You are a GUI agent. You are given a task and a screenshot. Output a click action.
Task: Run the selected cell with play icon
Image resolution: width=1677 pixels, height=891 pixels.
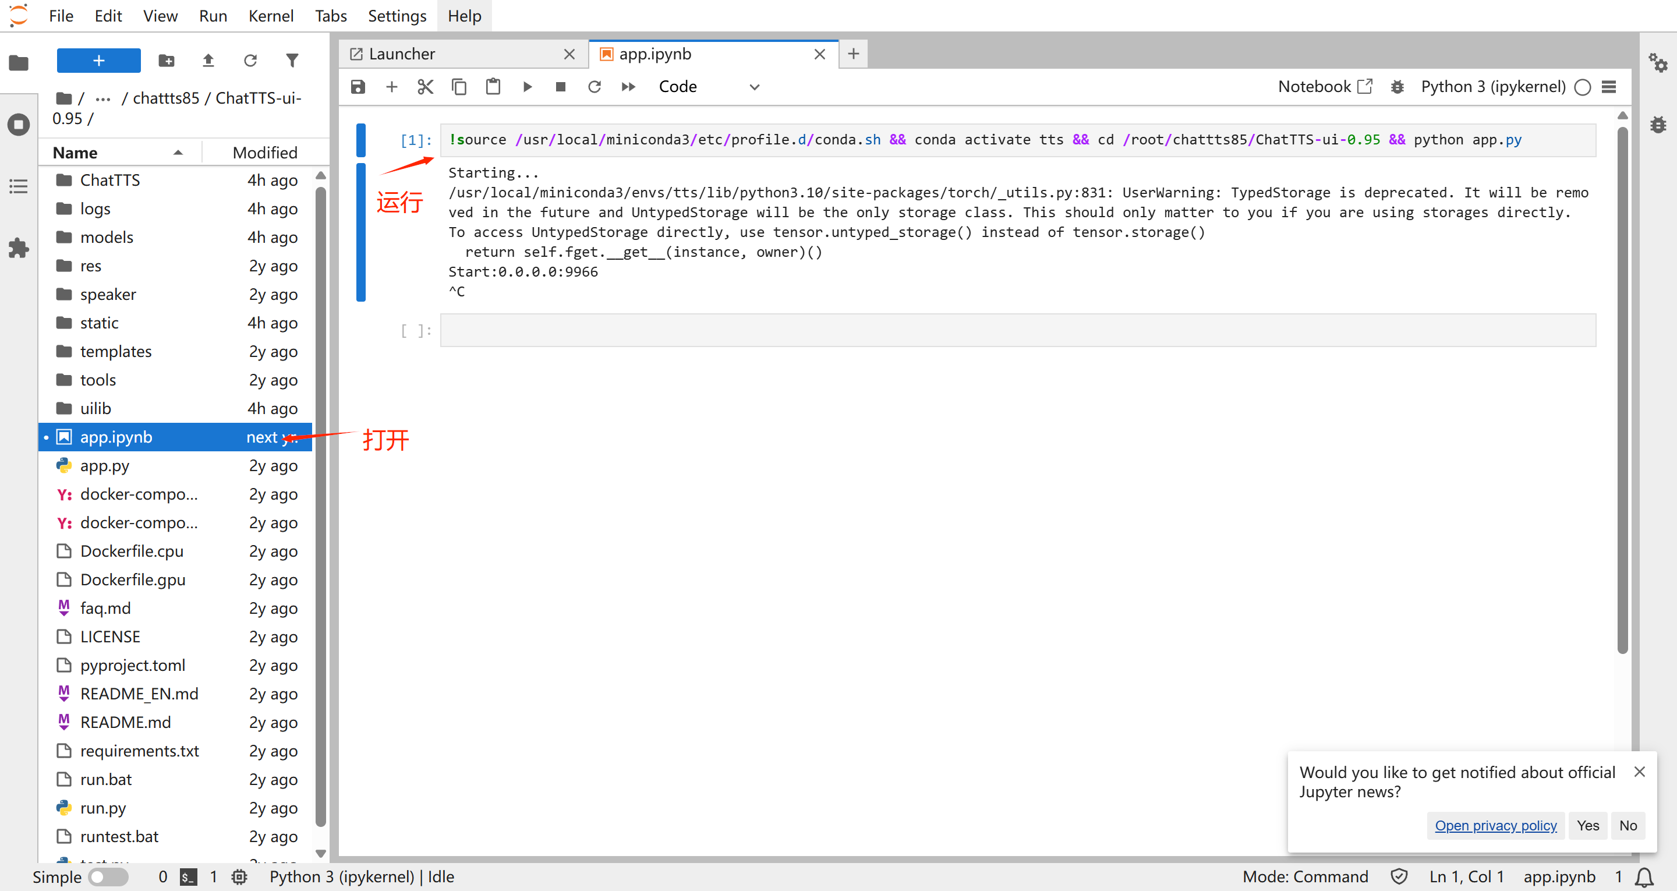point(528,87)
